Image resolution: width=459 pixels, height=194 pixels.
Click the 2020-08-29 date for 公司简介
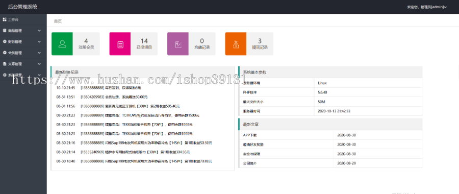pyautogui.click(x=347, y=163)
